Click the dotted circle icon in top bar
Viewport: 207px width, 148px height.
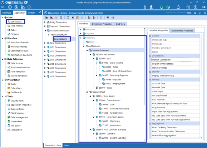[162, 7]
